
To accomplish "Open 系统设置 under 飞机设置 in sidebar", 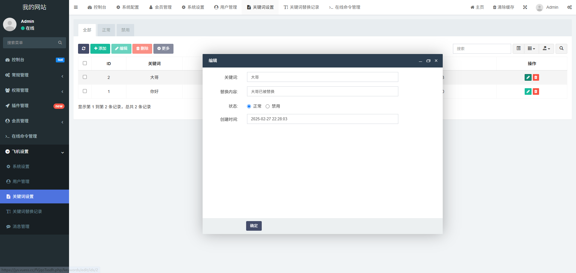I will (x=35, y=166).
